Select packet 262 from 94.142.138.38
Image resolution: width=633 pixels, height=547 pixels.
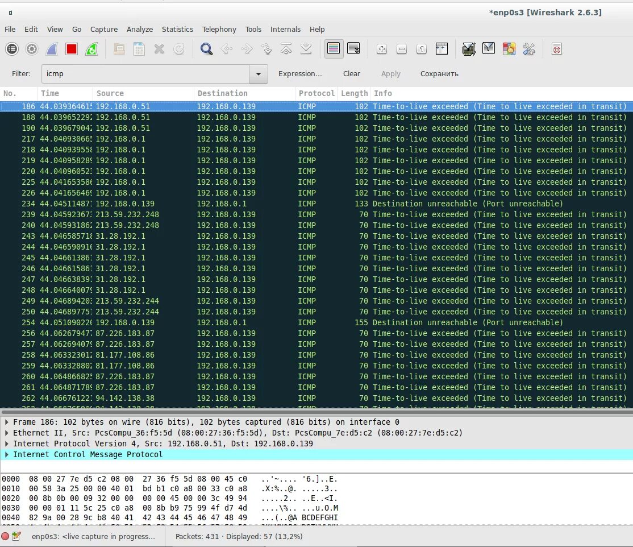(316, 398)
